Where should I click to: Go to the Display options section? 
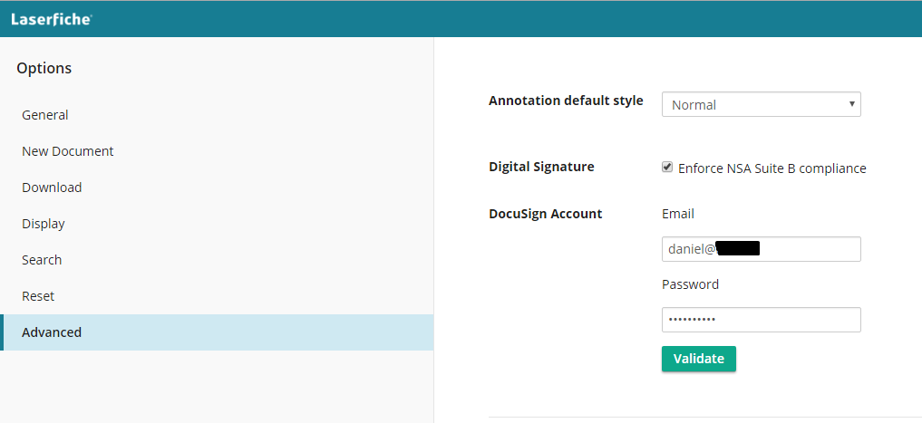click(x=217, y=224)
